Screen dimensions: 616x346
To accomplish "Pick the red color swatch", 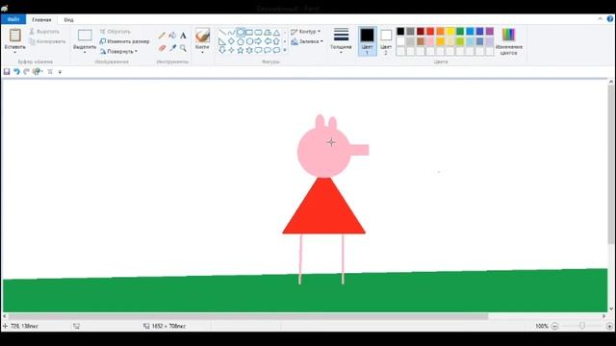I will tap(430, 32).
